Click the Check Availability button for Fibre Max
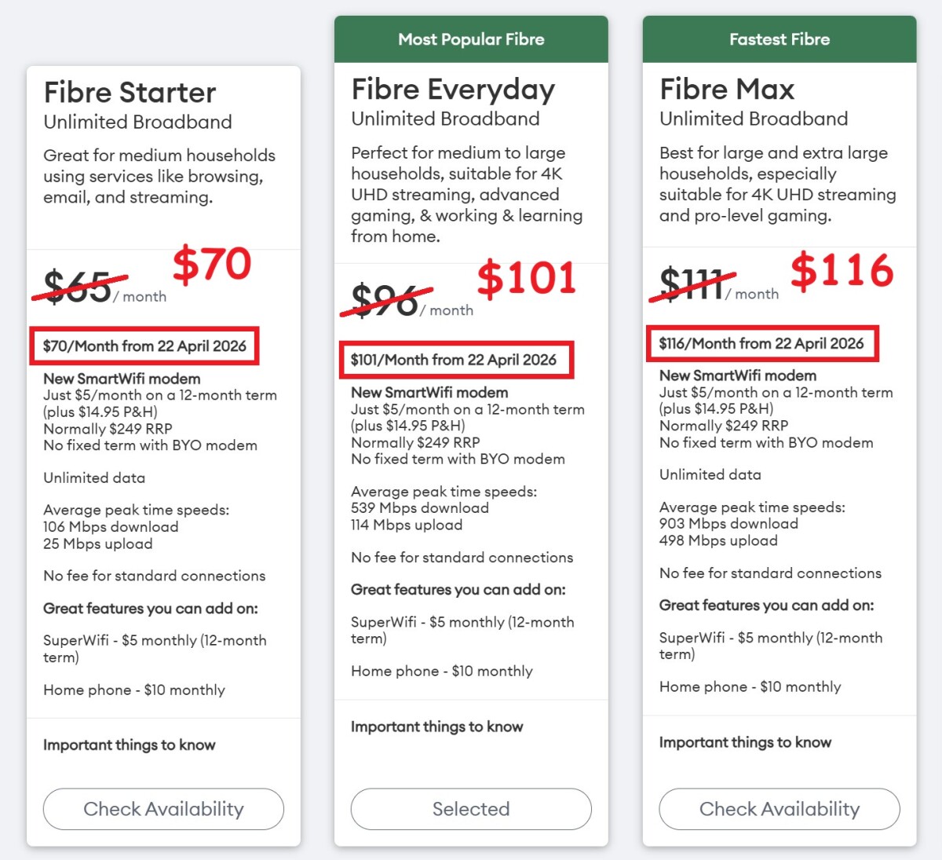The image size is (942, 860). [780, 809]
